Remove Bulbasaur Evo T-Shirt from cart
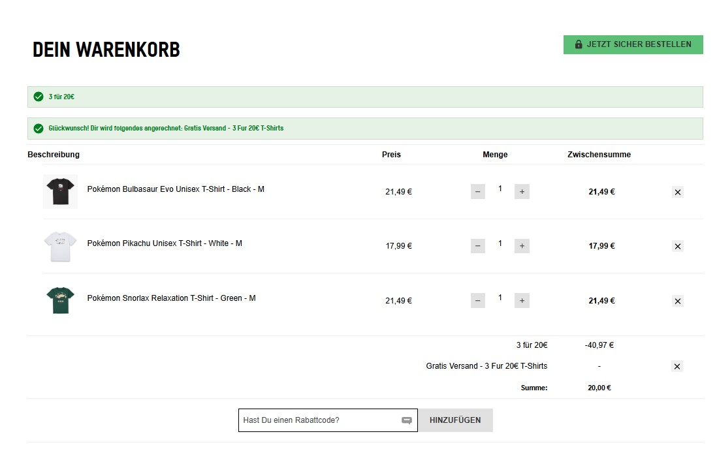The image size is (717, 449). point(677,193)
